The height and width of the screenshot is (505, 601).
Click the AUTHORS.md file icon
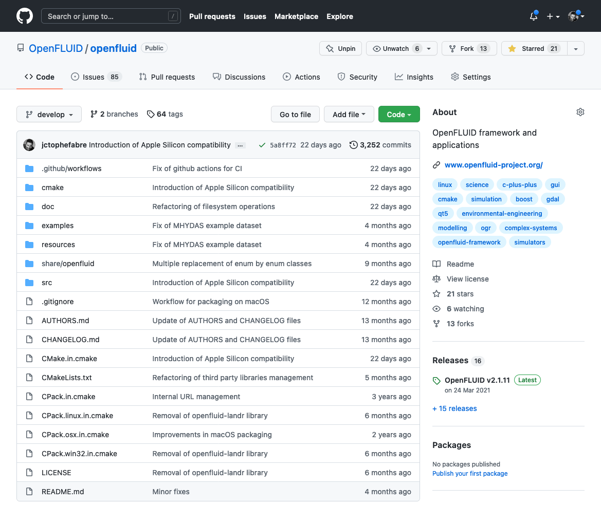coord(29,321)
